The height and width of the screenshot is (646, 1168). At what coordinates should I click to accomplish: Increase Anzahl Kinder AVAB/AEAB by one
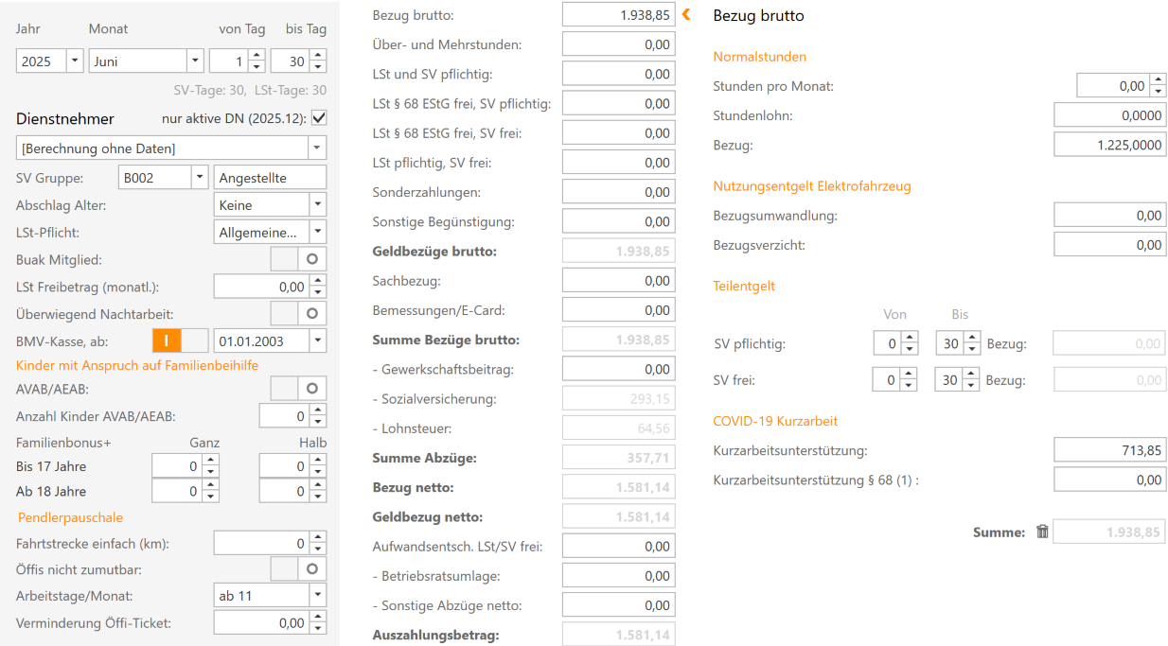tap(317, 410)
